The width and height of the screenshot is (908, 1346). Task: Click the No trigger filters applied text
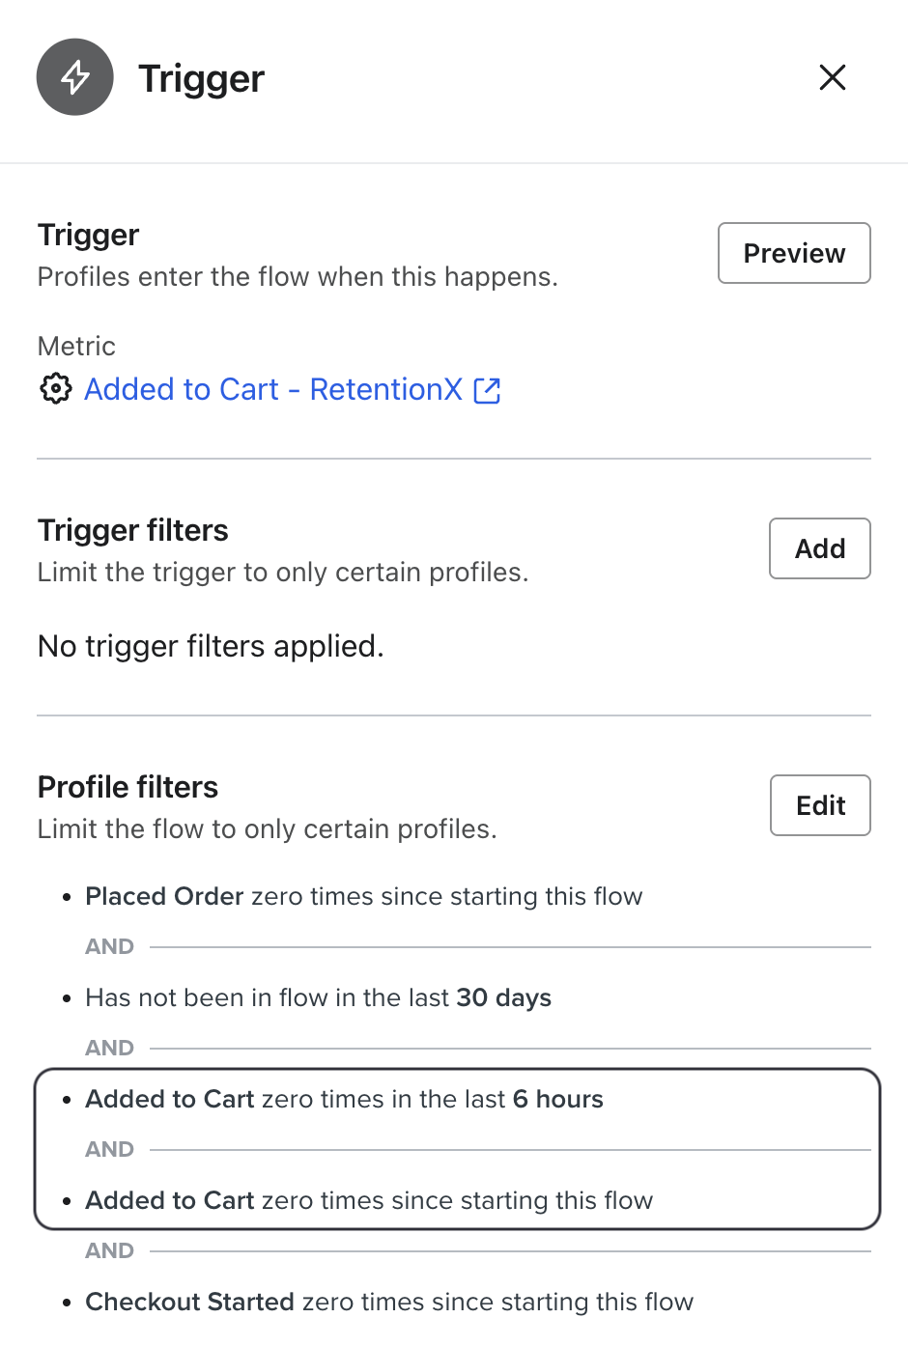coord(209,646)
